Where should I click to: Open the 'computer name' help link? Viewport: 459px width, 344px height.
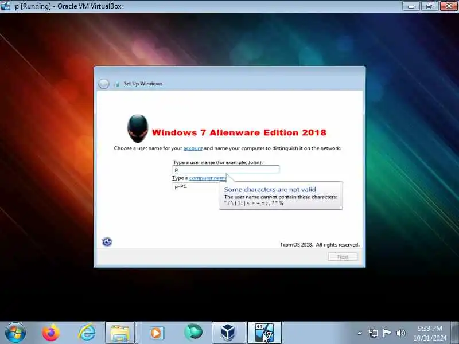[x=208, y=178]
